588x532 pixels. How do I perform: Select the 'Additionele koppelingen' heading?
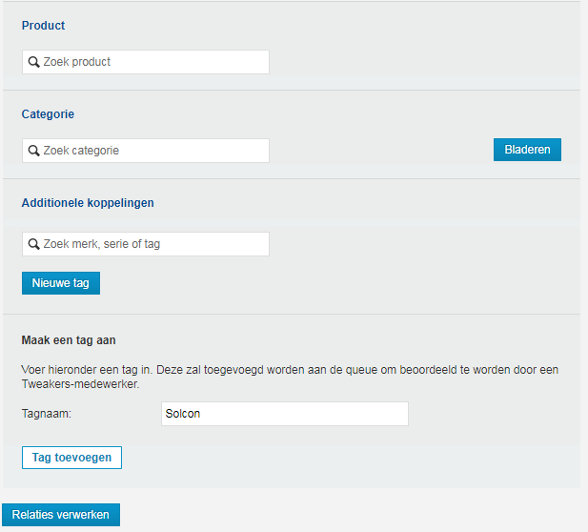click(88, 203)
